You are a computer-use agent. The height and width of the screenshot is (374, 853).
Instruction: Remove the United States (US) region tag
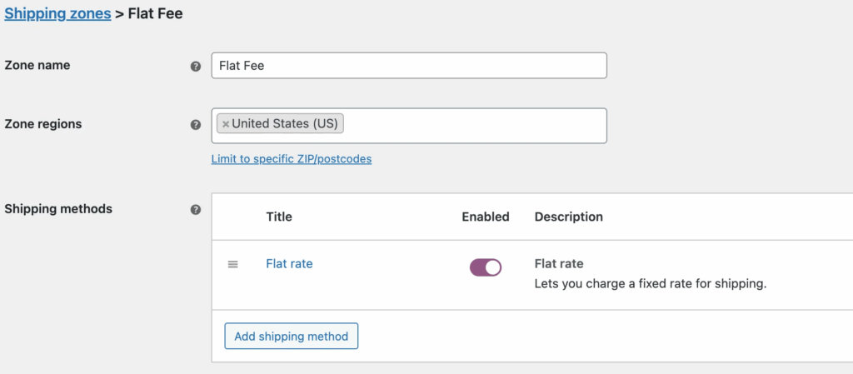[x=226, y=124]
